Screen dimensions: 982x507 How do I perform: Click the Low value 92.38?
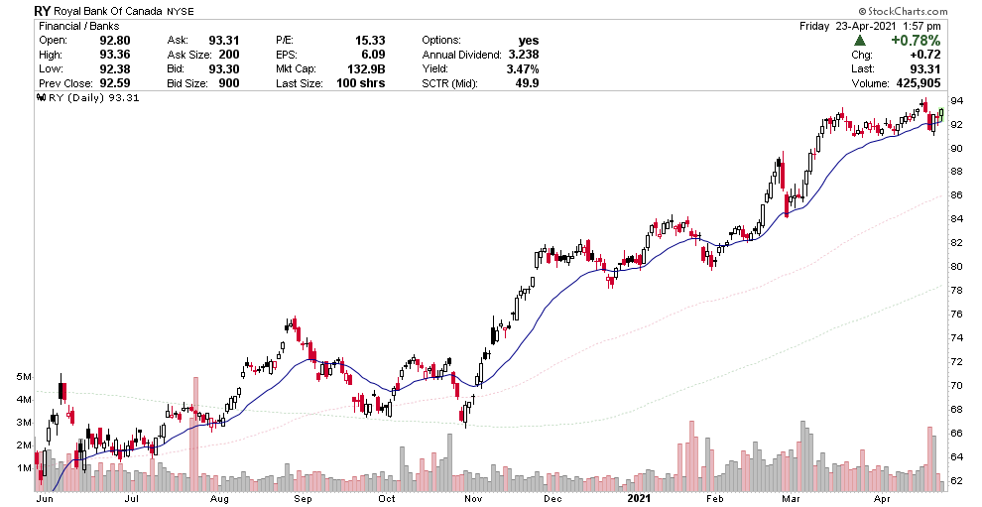coord(115,68)
